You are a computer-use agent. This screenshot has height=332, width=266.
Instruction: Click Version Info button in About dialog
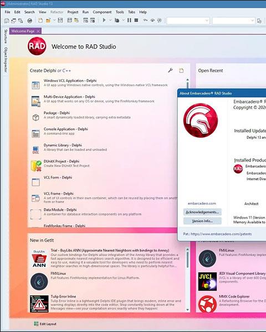[202, 221]
